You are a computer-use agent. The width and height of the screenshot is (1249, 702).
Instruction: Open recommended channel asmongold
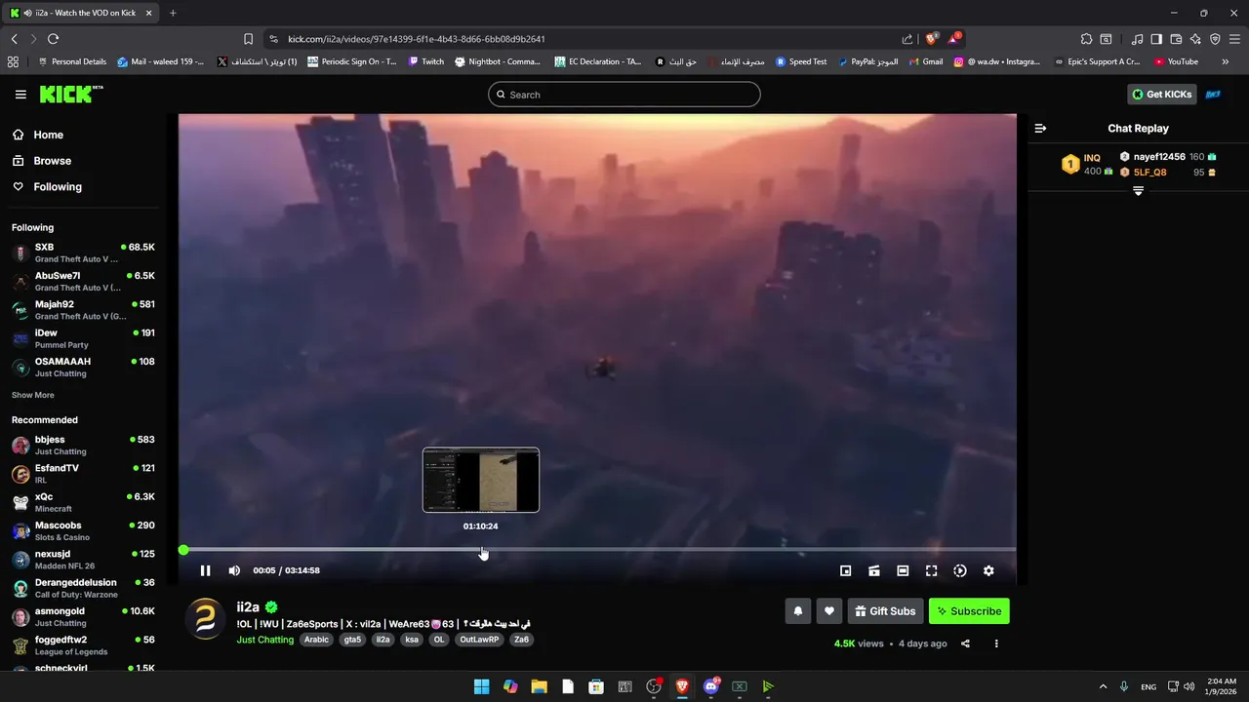pyautogui.click(x=83, y=616)
